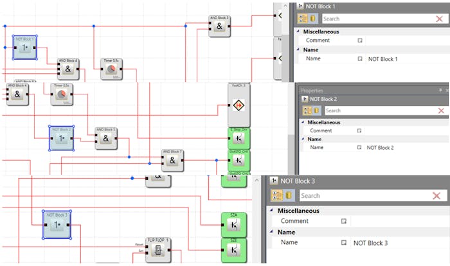Toggle Alphabetical view in NOT Block 2 panel
The width and height of the screenshot is (450, 266).
point(316,111)
